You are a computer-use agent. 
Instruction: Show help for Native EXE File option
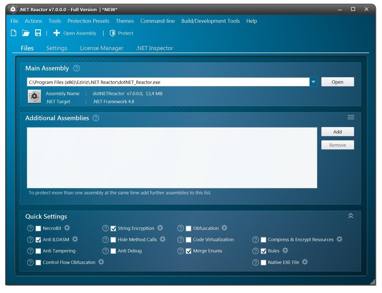click(255, 262)
